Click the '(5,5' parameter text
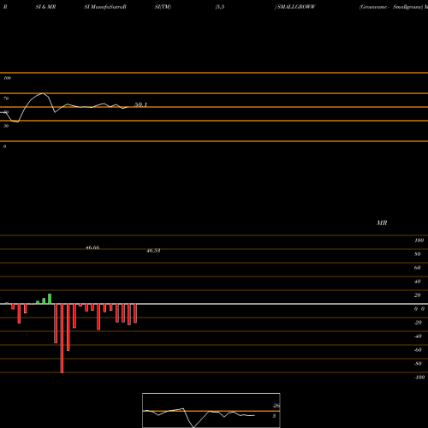428x428 pixels. [x=220, y=7]
